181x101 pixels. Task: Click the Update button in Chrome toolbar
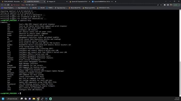pos(176,5)
